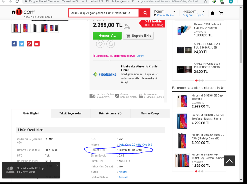Open Soru ve Cevap tab
Image resolution: width=247 pixels, height=184 pixels.
[x=150, y=114]
